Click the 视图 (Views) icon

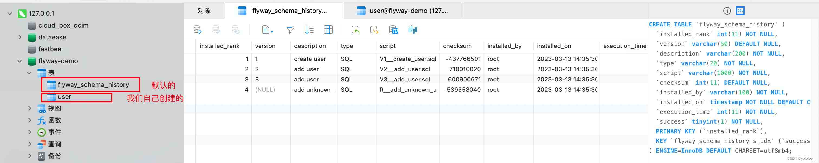coord(42,108)
